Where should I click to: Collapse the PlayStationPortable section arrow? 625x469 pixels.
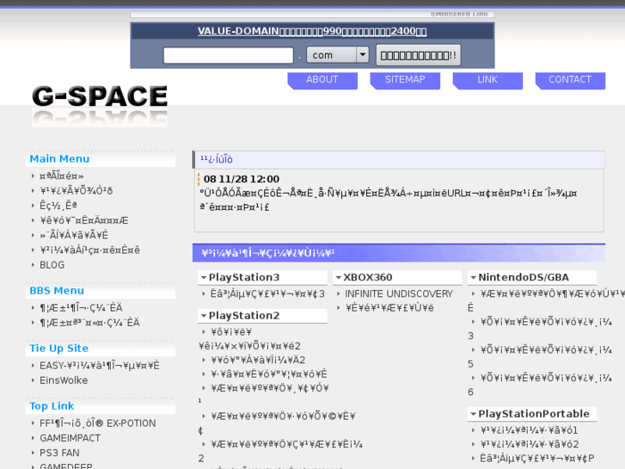point(473,414)
